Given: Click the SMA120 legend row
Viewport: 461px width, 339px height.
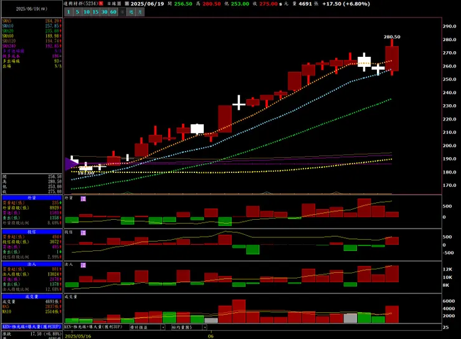Looking at the screenshot, I should [x=32, y=41].
